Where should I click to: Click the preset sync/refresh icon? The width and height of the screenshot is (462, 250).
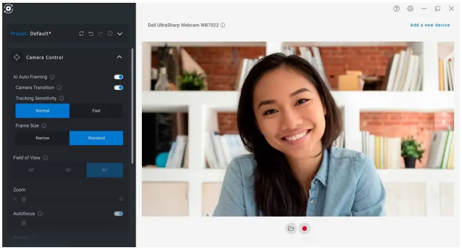click(82, 34)
